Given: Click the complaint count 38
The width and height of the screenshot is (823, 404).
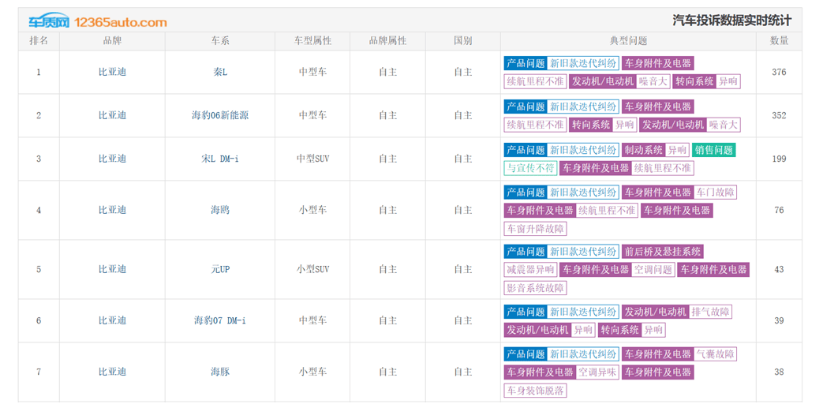Looking at the screenshot, I should click(x=779, y=372).
